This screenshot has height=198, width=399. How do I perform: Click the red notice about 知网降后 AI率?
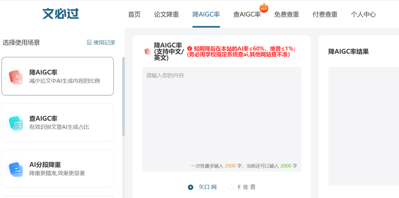pos(242,52)
